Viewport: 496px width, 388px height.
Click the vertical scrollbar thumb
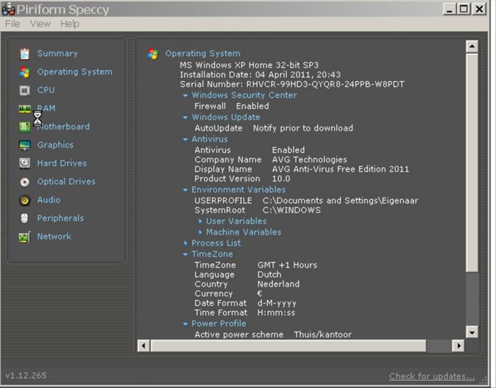pyautogui.click(x=472, y=162)
